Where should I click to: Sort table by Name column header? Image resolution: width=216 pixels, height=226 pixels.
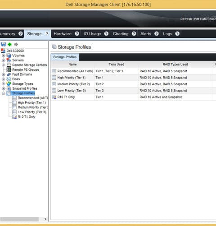click(72, 65)
